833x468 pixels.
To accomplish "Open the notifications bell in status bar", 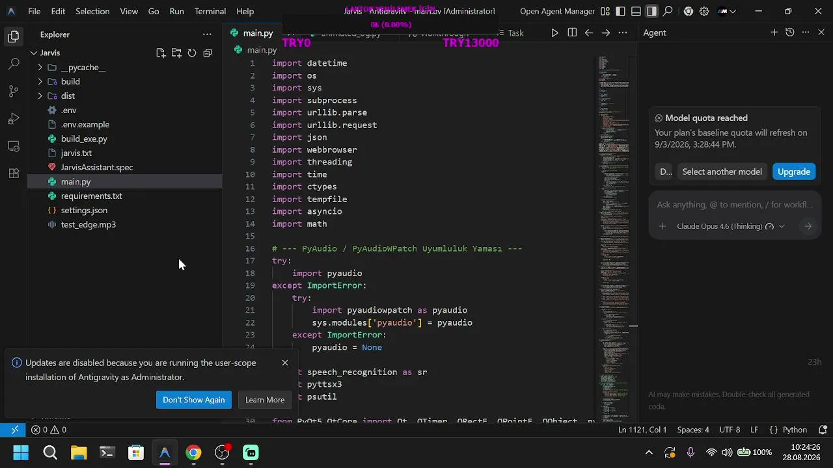I will coord(823,430).
